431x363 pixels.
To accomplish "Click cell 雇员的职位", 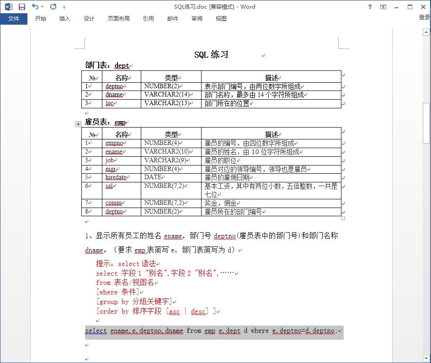I will click(271, 160).
